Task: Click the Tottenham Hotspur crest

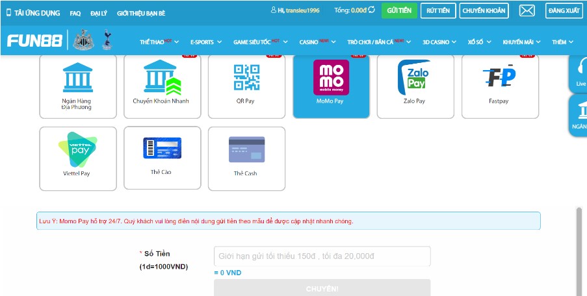Action: [x=107, y=39]
